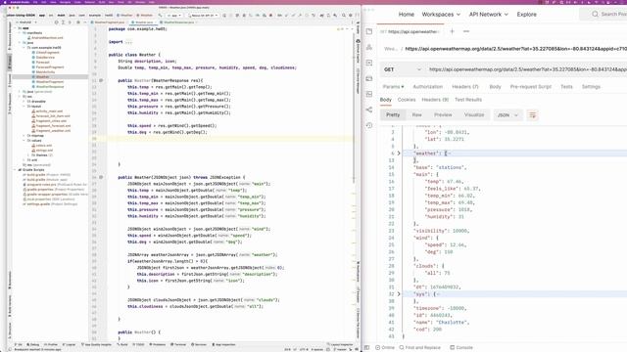Viewport: 627px width, 352px height.
Task: Focus the Search Postman field
Action: pyautogui.click(x=603, y=14)
